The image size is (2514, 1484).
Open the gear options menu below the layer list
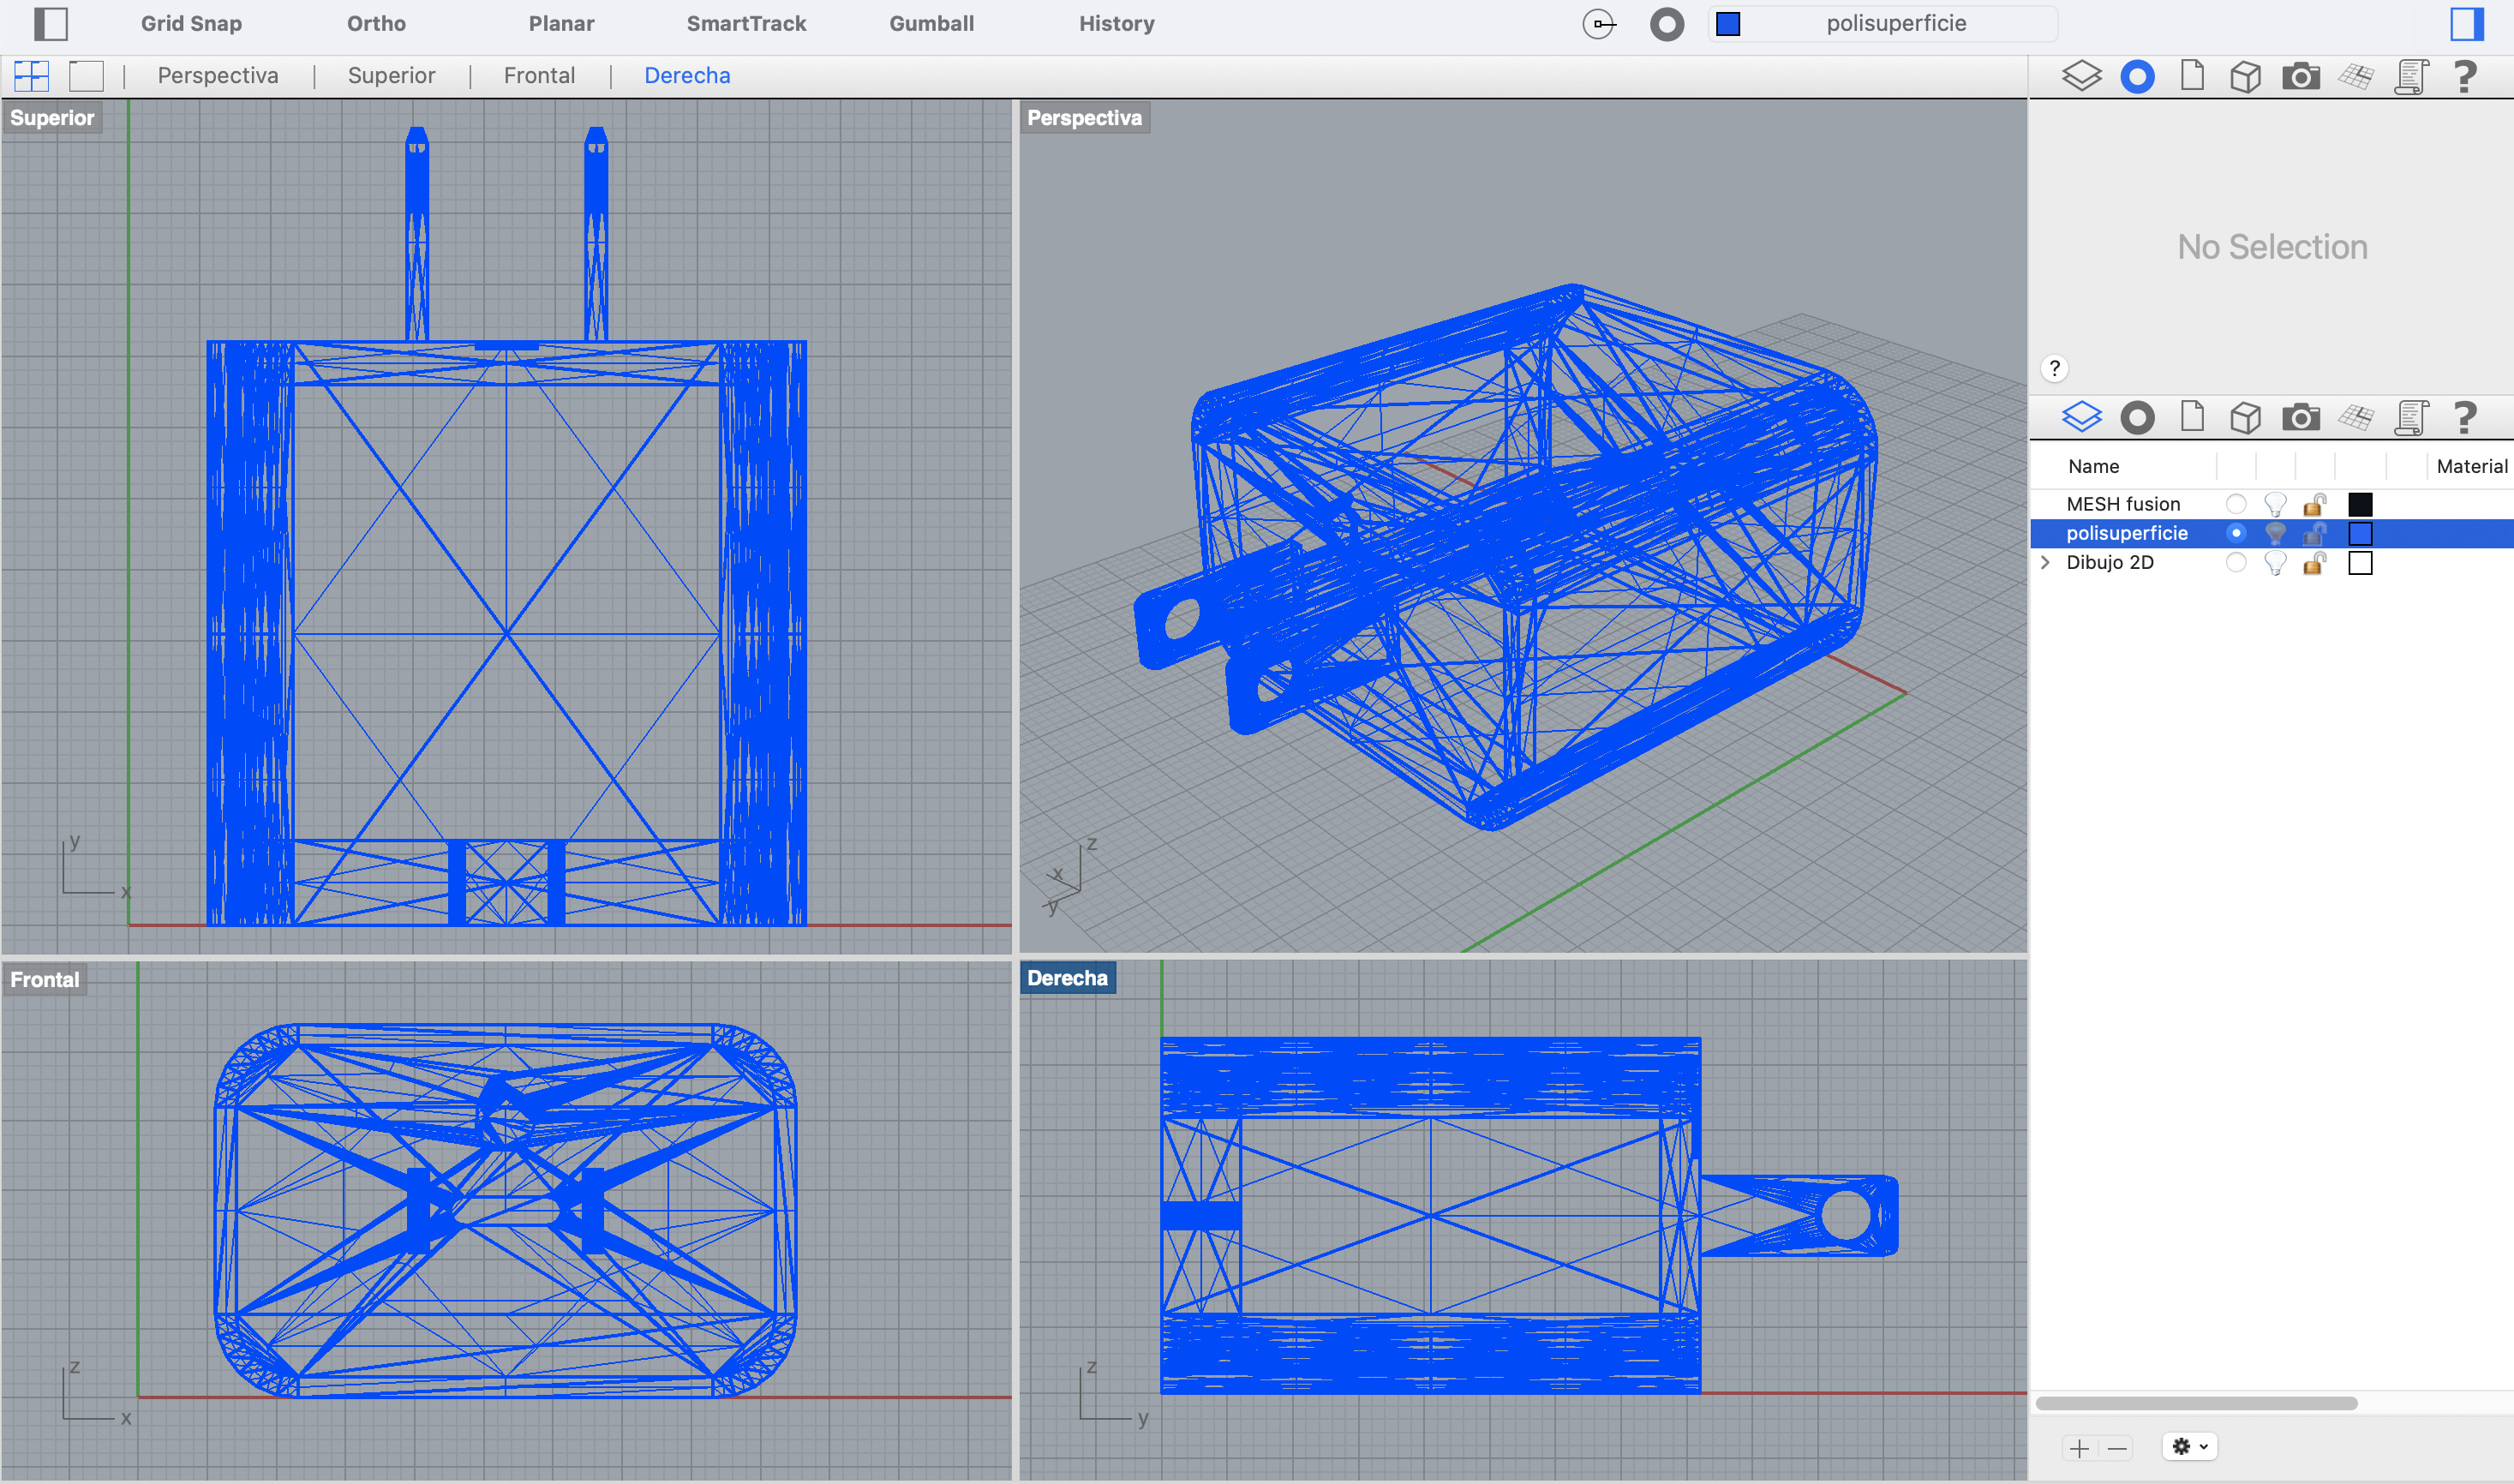pyautogui.click(x=2189, y=1446)
